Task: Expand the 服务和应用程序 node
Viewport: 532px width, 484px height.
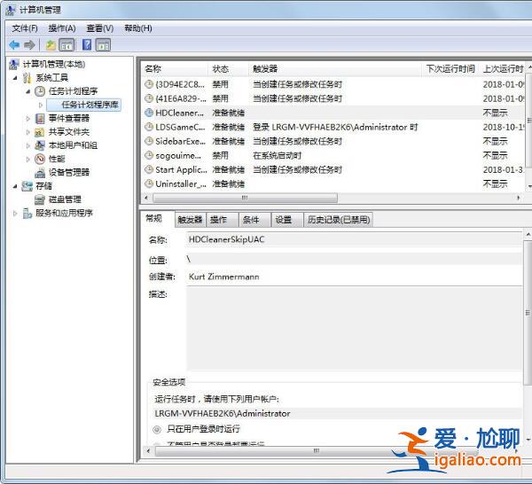Action: coord(15,214)
